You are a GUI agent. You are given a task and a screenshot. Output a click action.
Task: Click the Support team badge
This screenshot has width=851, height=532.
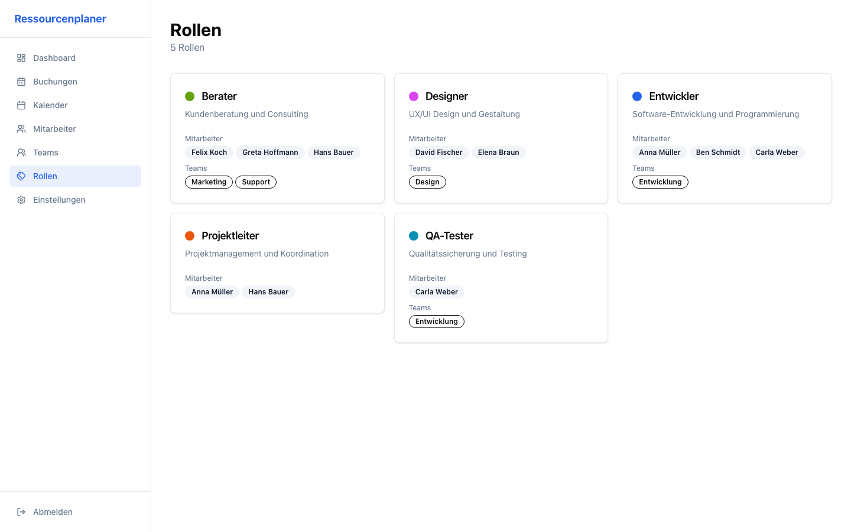(x=256, y=182)
